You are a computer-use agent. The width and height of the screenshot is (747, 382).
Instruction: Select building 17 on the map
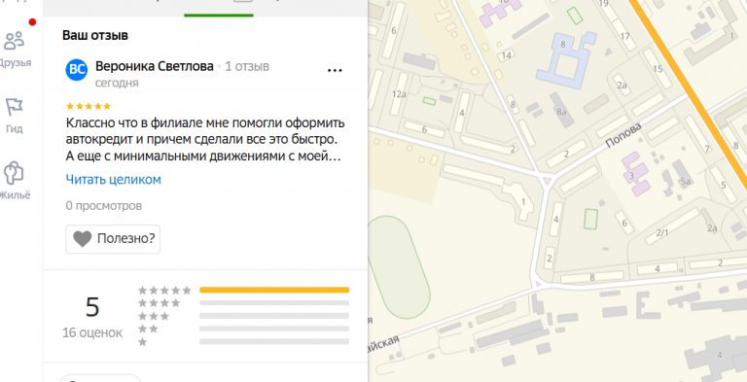click(x=623, y=35)
